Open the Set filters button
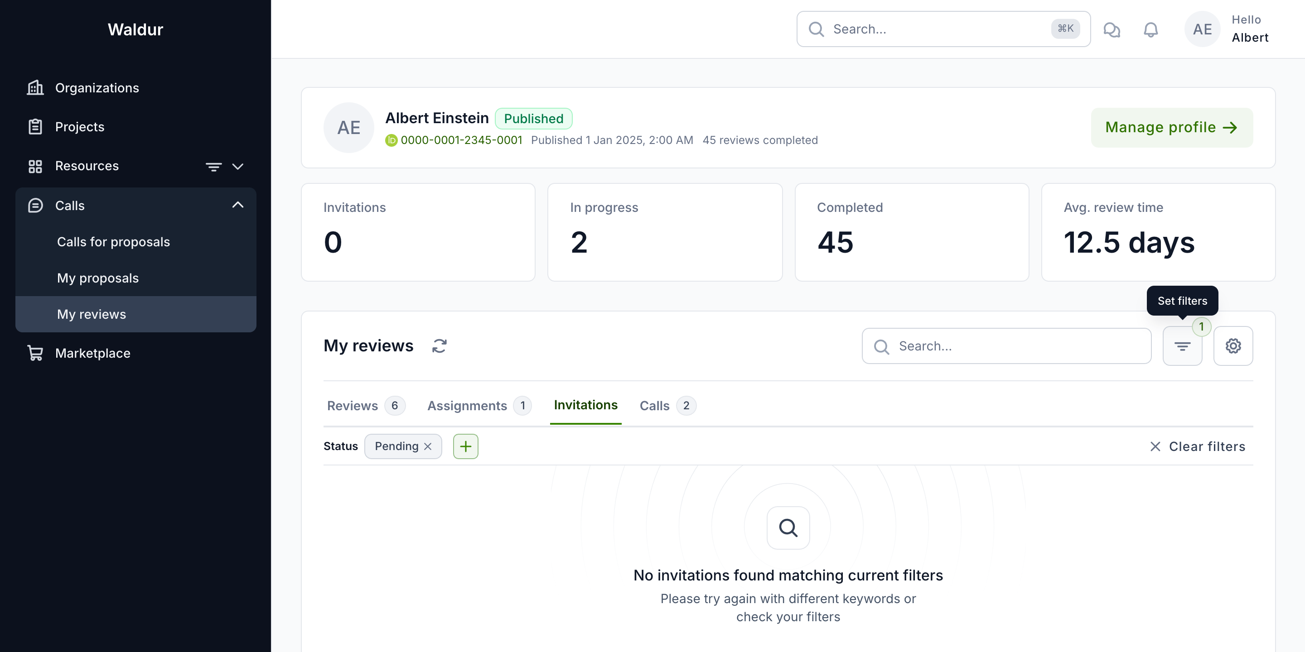Image resolution: width=1305 pixels, height=652 pixels. [x=1182, y=346]
